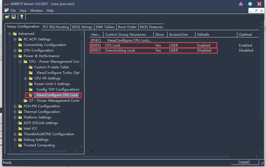Click Optimal value Disabled for Overclocking Lock

click(246, 50)
